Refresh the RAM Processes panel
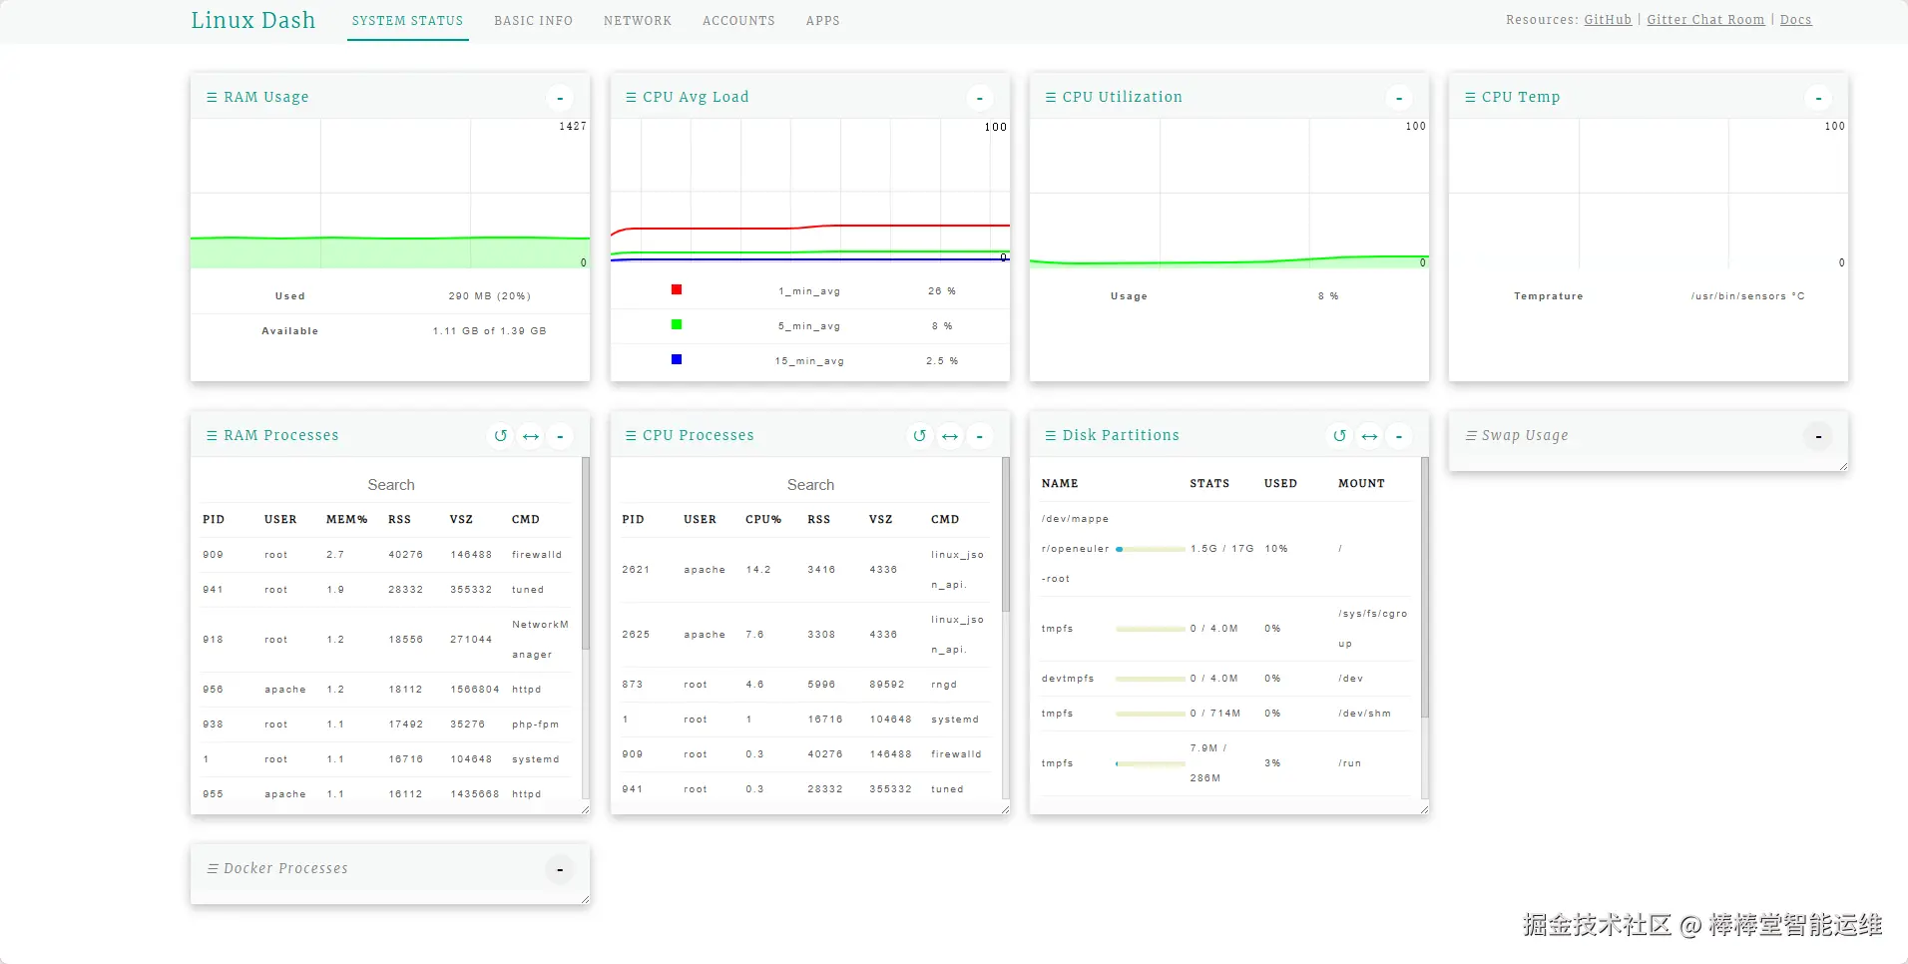Image resolution: width=1908 pixels, height=964 pixels. coord(501,436)
